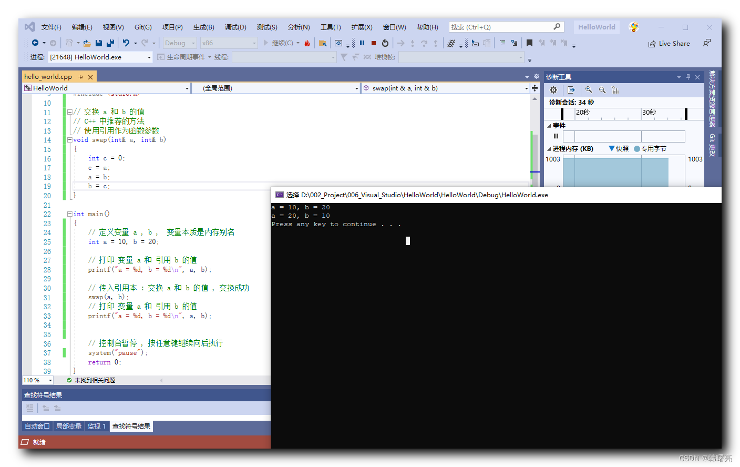Stop debugging with the red square

pyautogui.click(x=374, y=43)
